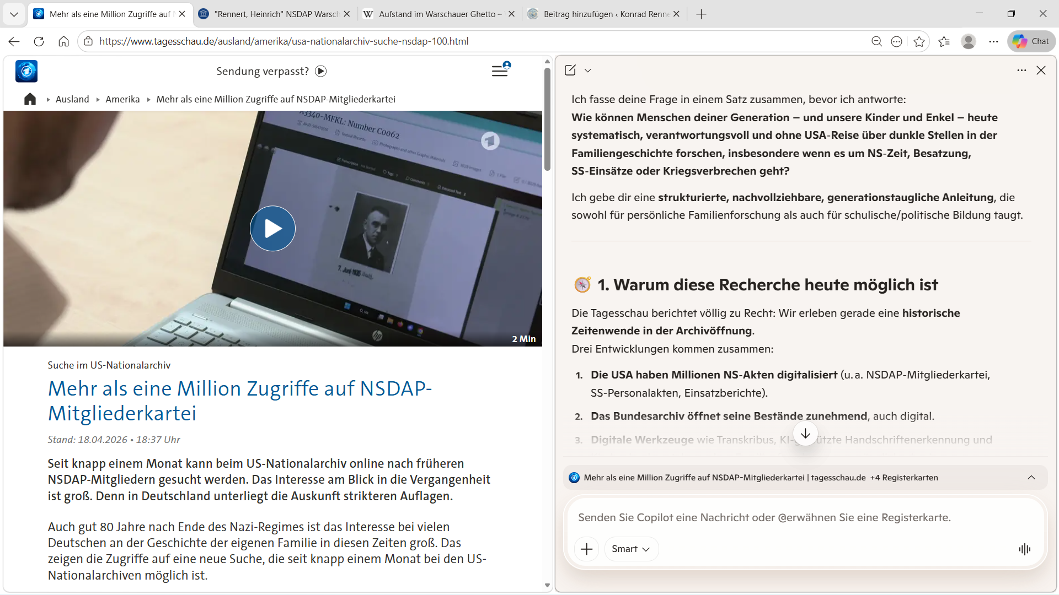Open the Copilot Chat sidebar button
This screenshot has height=595, width=1059.
coord(1031,41)
